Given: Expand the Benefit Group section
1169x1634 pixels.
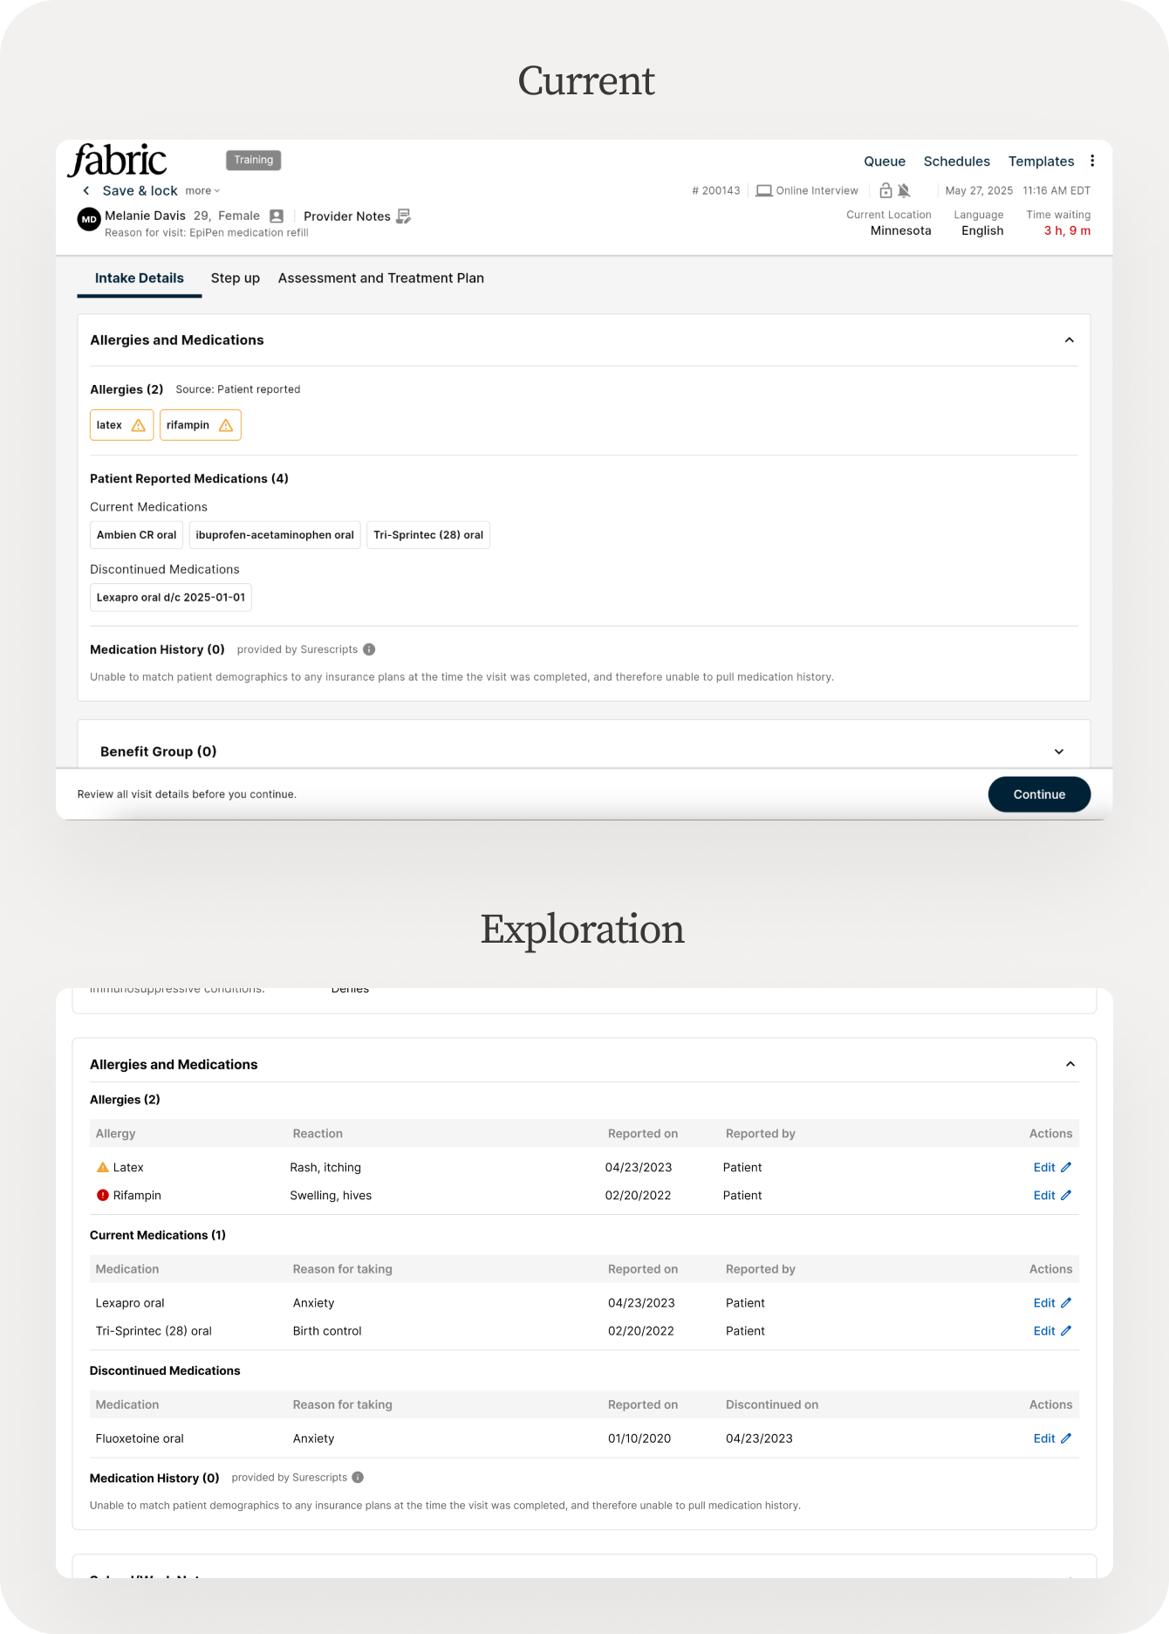Looking at the screenshot, I should [x=1059, y=752].
